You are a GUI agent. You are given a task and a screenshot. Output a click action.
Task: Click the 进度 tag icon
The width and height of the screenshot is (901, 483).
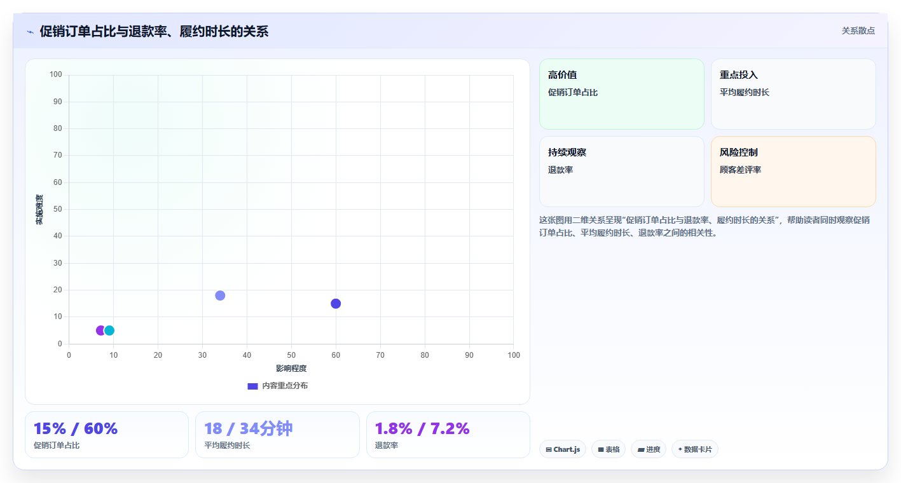tap(641, 449)
